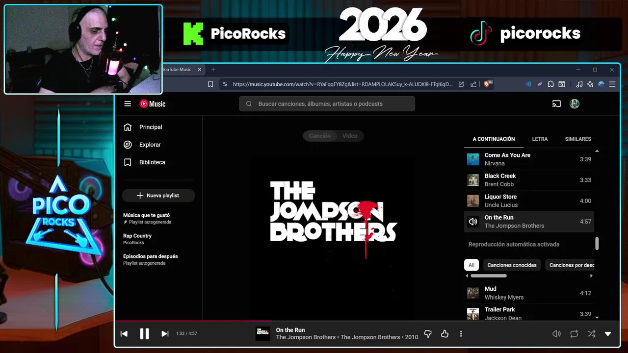Select the LETRA tab
This screenshot has height=353, width=628.
[x=540, y=139]
